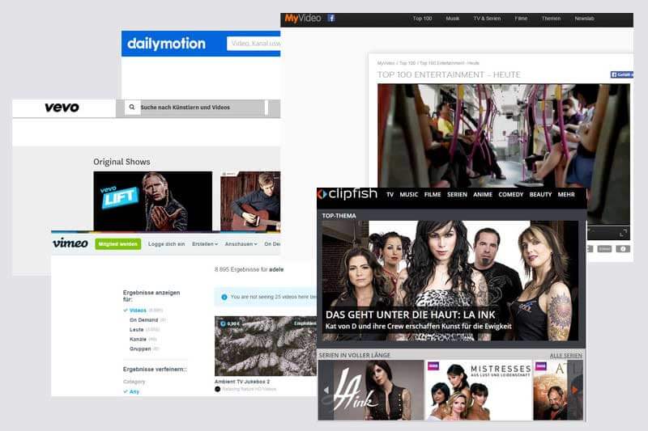Open the Facebook icon in MyVideo header
The height and width of the screenshot is (431, 648).
pos(331,18)
